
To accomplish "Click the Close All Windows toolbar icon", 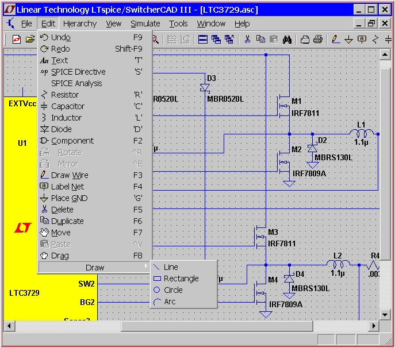I will pos(229,40).
